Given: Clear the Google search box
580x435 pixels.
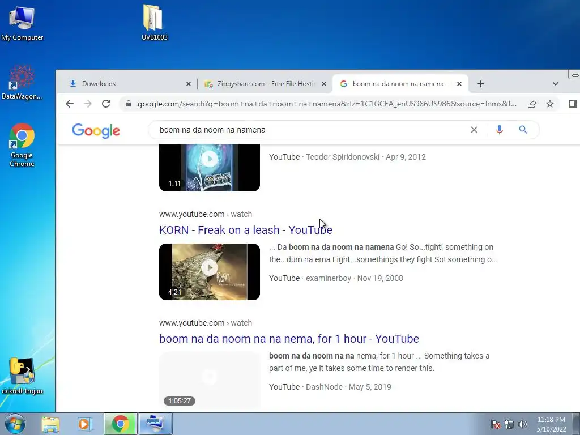Looking at the screenshot, I should 474,130.
